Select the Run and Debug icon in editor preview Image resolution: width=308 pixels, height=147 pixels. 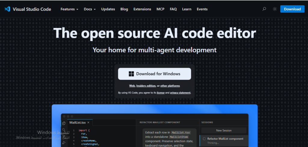tap(64, 143)
